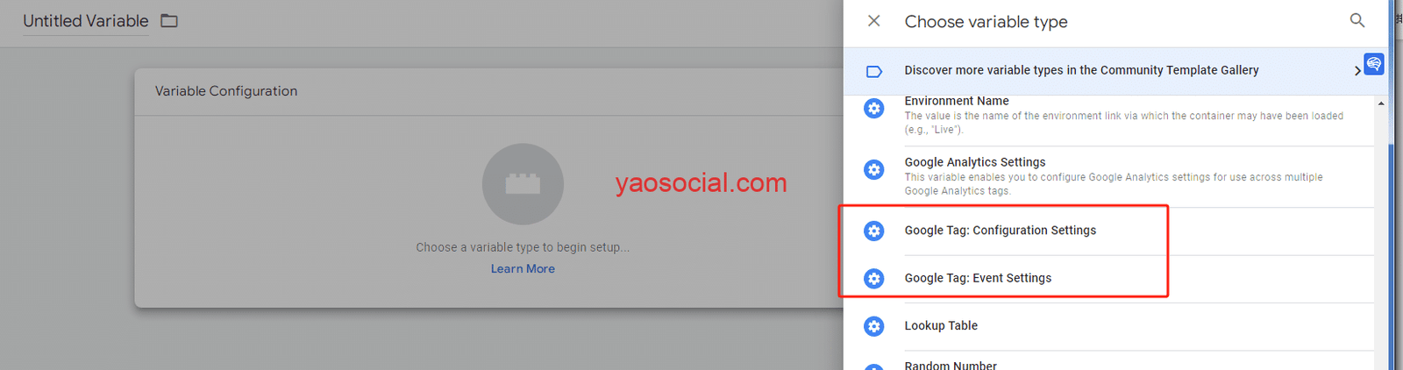Open the Learn More link
The height and width of the screenshot is (370, 1403).
coord(523,268)
